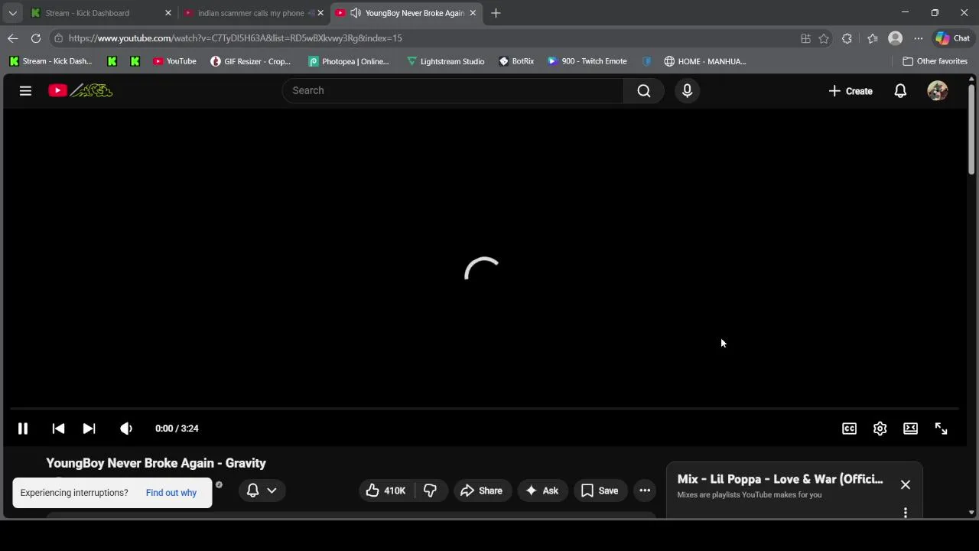Screen dimensions: 979x551
Task: Pause the video playback
Action: point(23,429)
